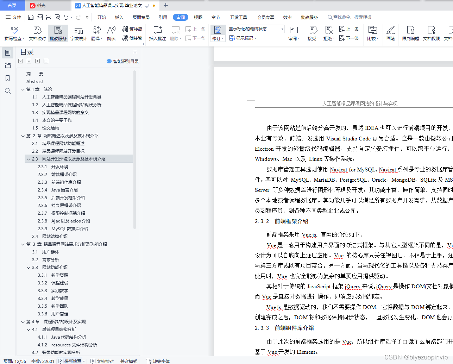Image resolution: width=453 pixels, height=364 pixels.
Task: Open the outline pane icon in sidebar
Action: coord(8,53)
